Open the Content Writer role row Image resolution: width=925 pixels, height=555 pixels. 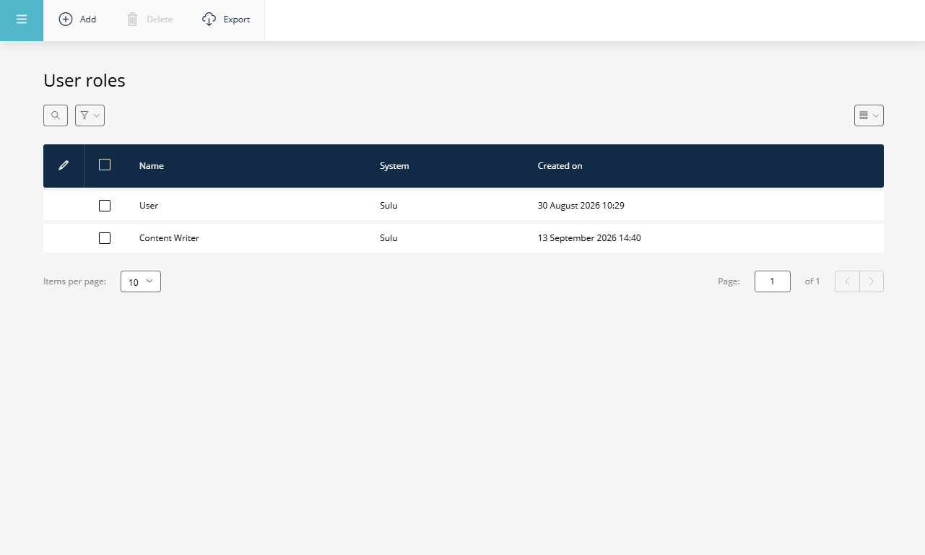point(464,238)
